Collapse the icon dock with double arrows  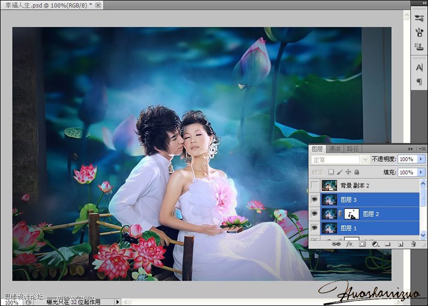pos(424,3)
